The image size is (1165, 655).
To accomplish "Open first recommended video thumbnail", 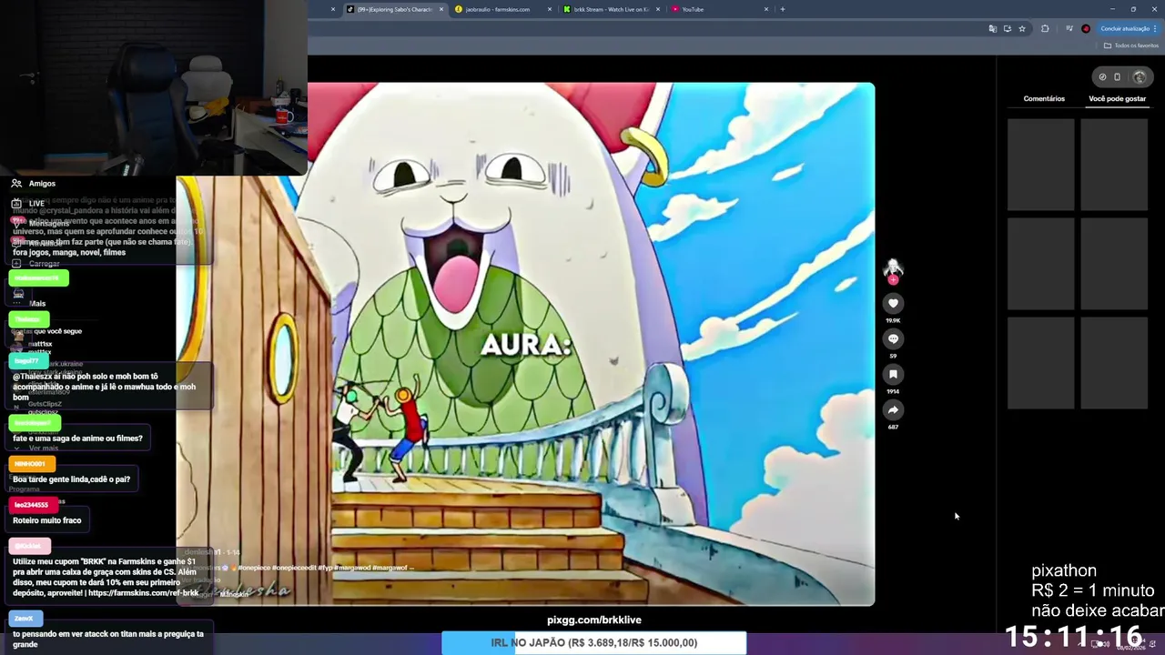I will click(x=1040, y=165).
